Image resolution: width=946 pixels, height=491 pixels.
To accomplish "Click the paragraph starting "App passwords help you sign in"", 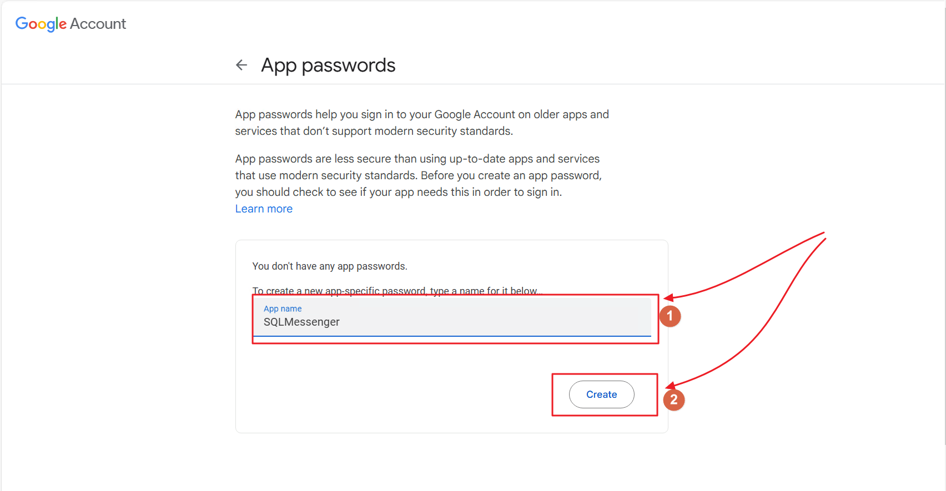I will [x=422, y=123].
